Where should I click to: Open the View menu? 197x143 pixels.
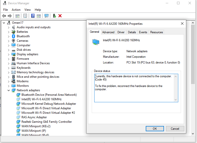27,10
